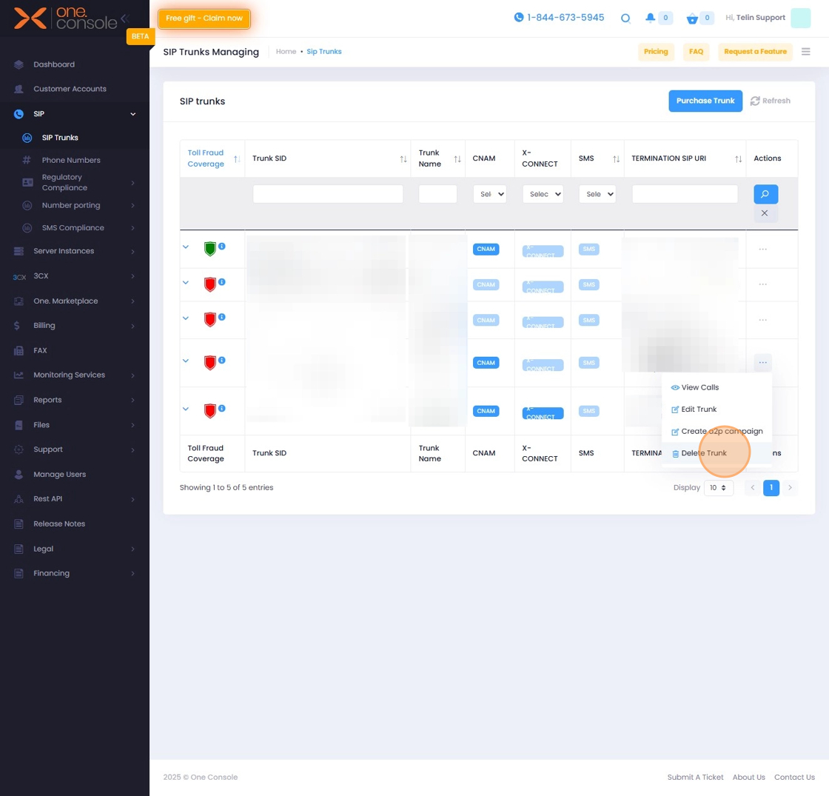Click the Release Notes icon in sidebar
Viewport: 829px width, 796px height.
[19, 524]
